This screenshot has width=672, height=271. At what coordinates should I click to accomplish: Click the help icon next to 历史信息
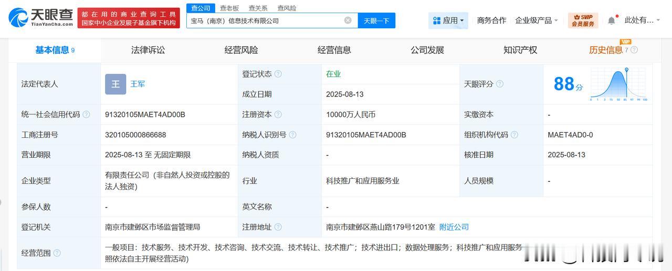click(634, 50)
